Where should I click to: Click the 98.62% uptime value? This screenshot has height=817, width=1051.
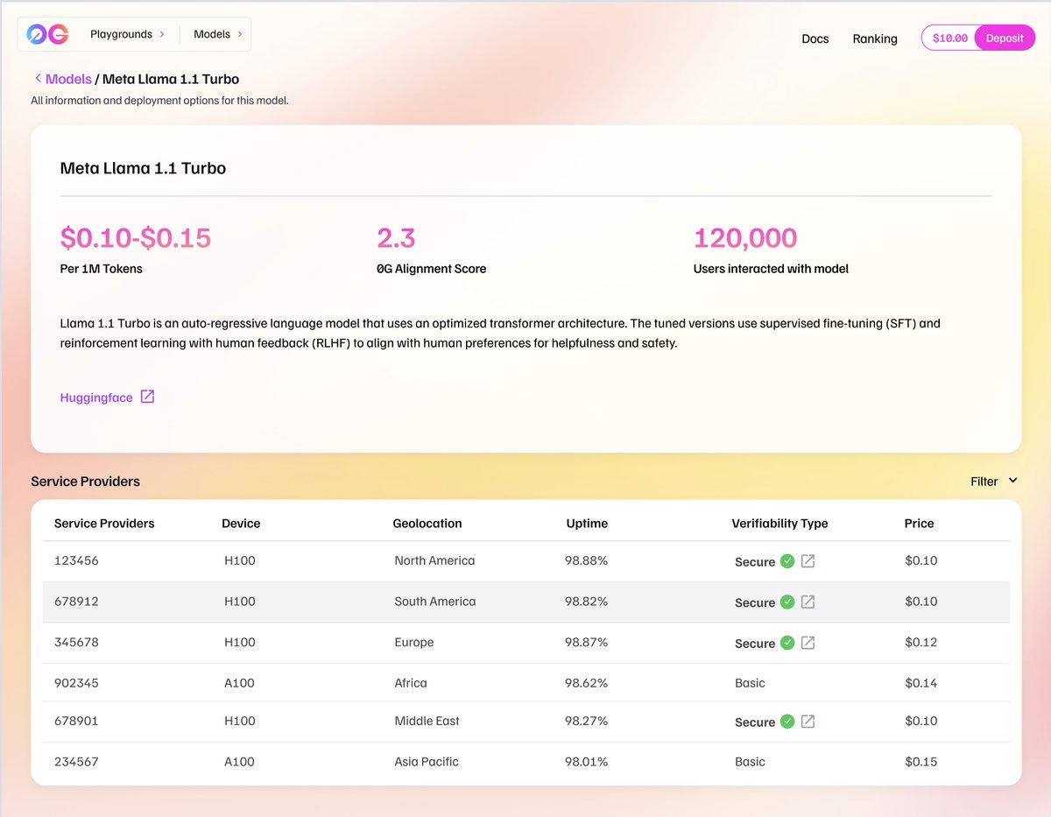(587, 683)
